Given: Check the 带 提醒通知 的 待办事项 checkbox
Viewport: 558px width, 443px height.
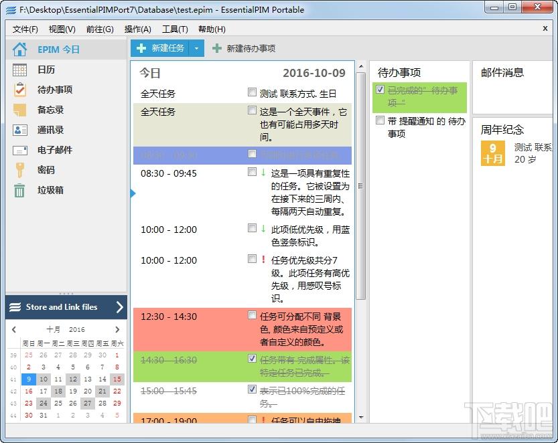Looking at the screenshot, I should click(380, 120).
